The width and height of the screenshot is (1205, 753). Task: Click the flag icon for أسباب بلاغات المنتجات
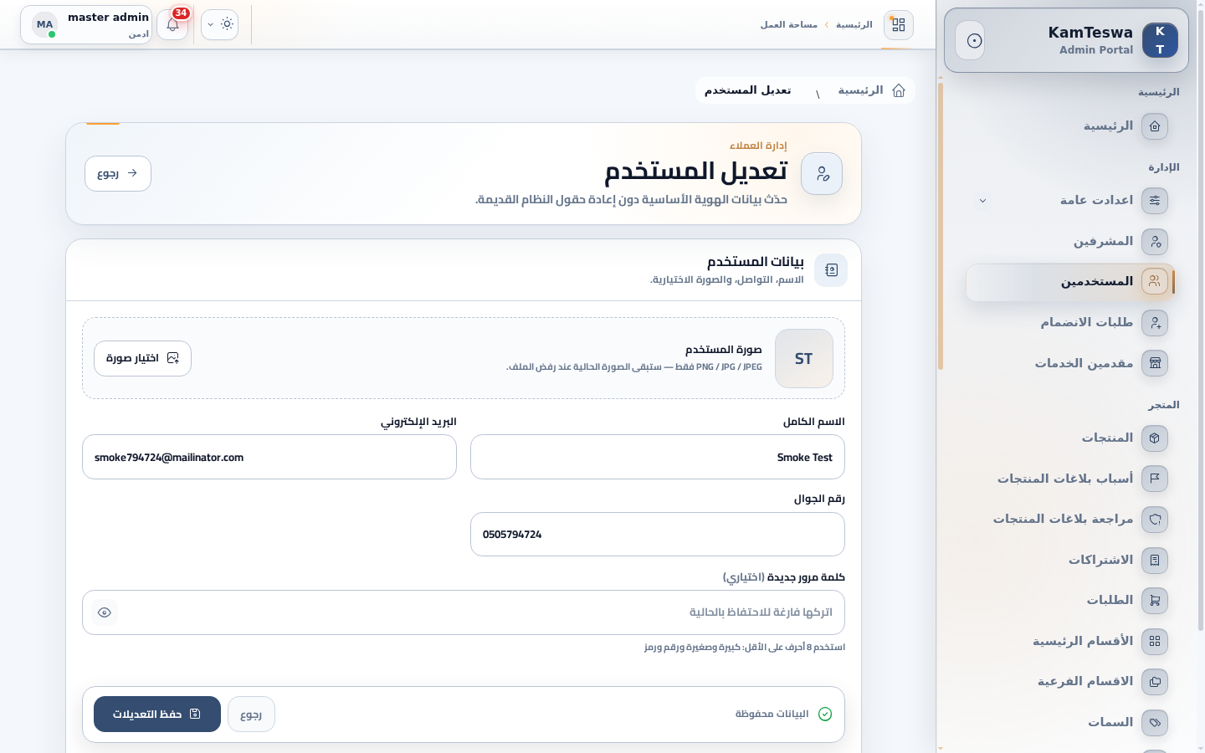click(x=1155, y=479)
